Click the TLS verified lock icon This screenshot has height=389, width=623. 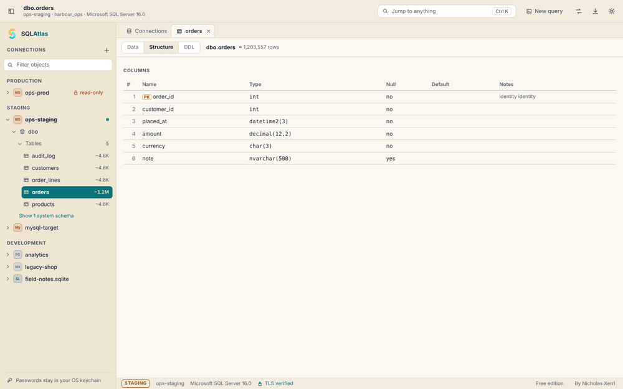tap(260, 383)
